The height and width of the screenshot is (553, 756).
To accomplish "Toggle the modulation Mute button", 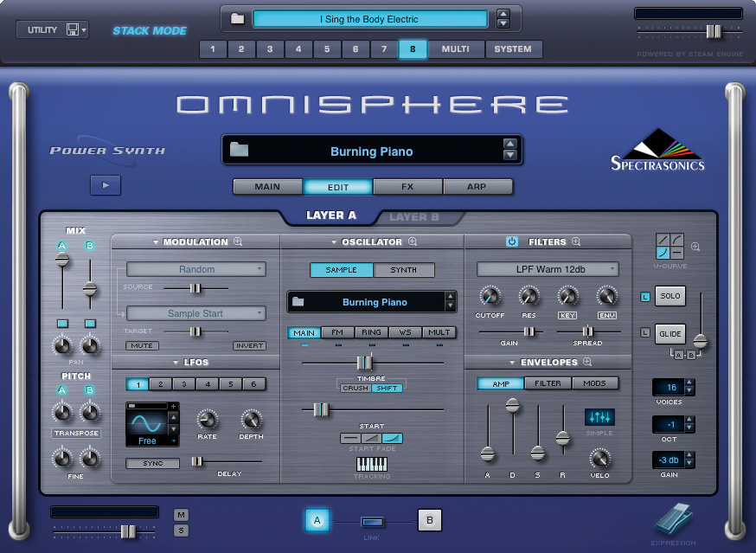I will pyautogui.click(x=142, y=345).
